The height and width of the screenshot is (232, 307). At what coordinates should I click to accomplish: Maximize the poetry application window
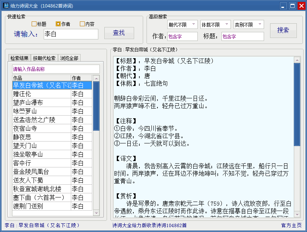tap(292, 6)
